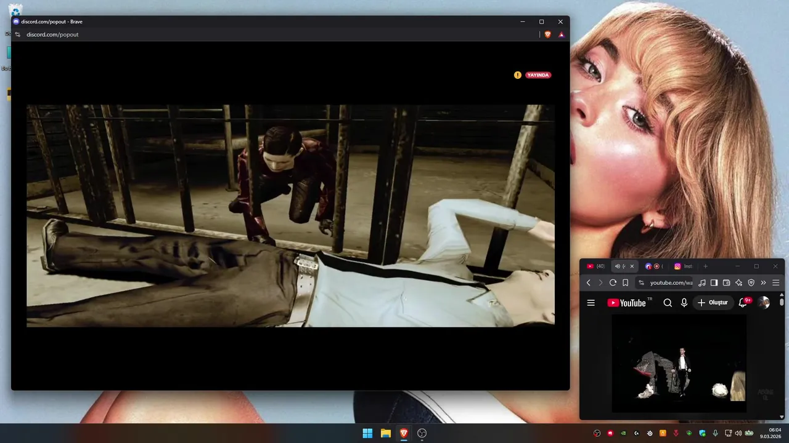Open Windows Security tray icon
Viewport: 789px width, 443px height.
click(702, 433)
